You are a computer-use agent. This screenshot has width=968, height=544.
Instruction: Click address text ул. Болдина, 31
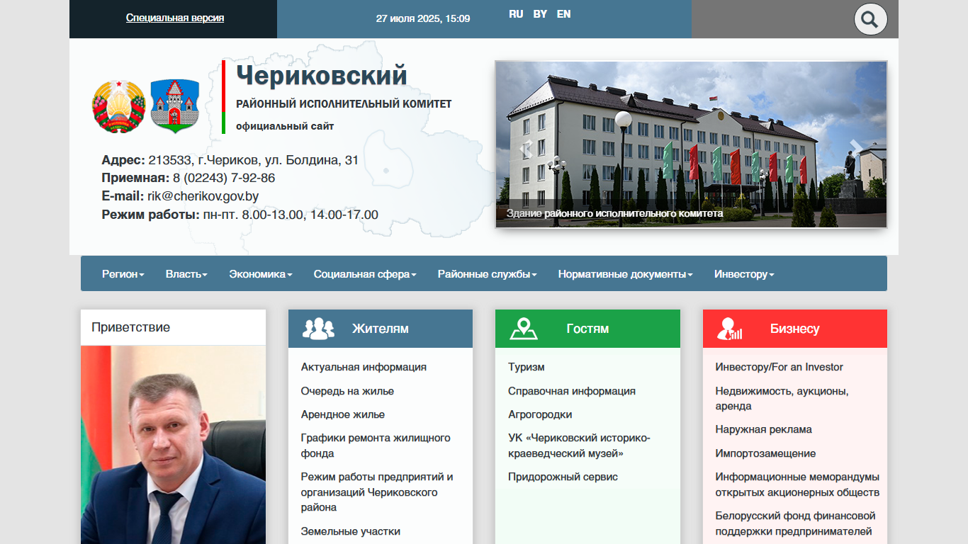[312, 160]
